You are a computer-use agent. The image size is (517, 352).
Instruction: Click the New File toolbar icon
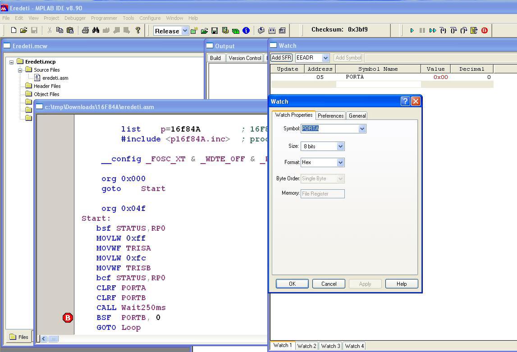[14, 30]
